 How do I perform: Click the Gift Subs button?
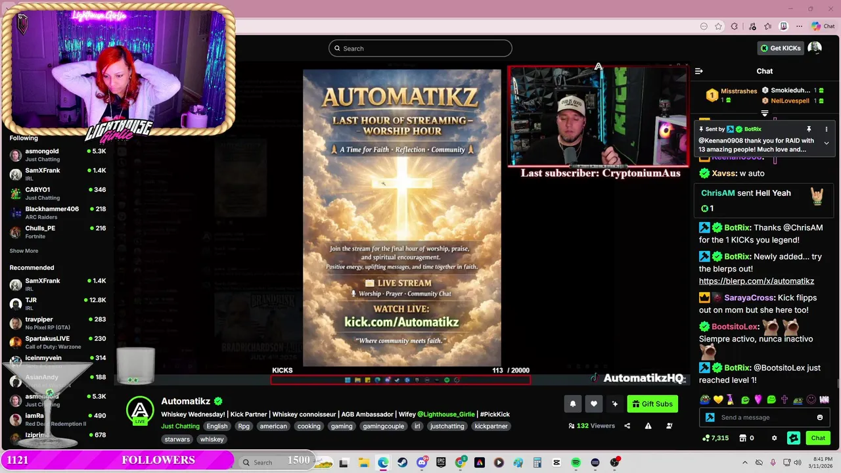click(652, 404)
